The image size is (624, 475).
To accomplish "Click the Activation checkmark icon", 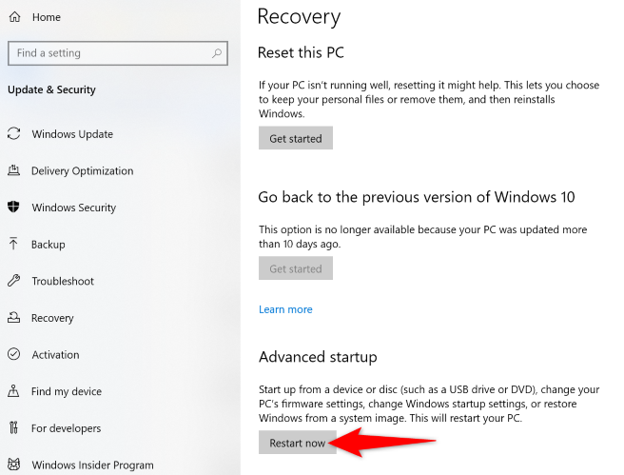I will tap(13, 354).
